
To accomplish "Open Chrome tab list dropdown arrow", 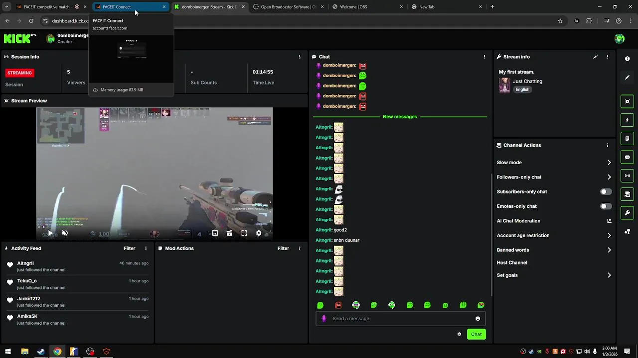I will click(x=6, y=7).
